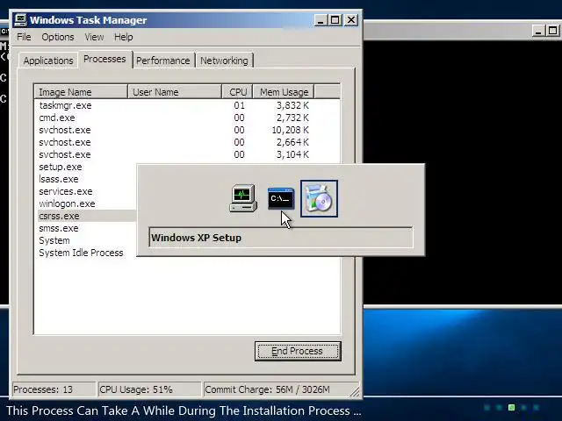Maximize the Task Manager window

(x=335, y=20)
